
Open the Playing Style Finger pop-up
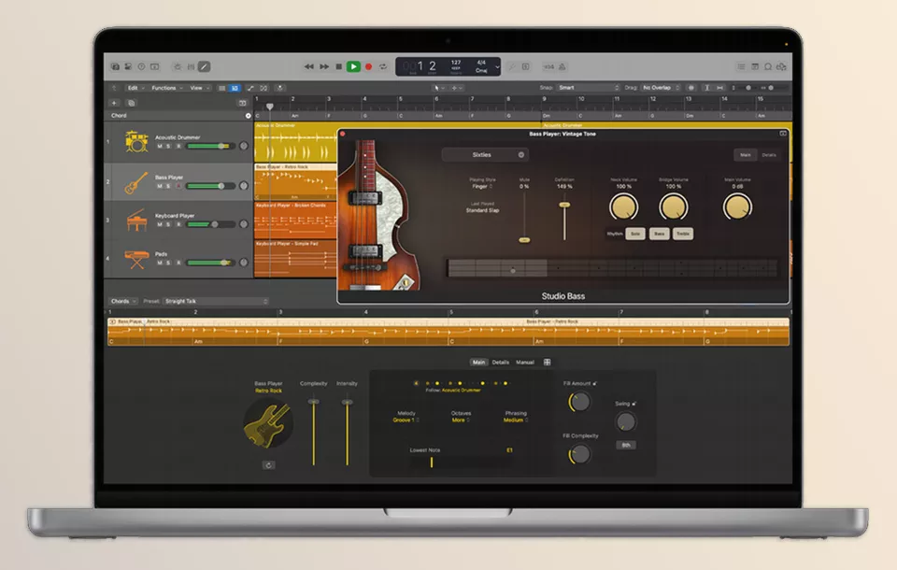(482, 187)
